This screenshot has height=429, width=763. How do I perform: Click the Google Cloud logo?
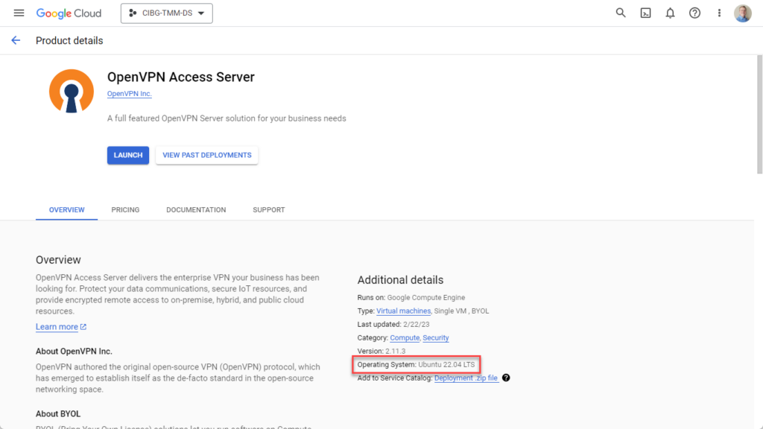tap(69, 13)
